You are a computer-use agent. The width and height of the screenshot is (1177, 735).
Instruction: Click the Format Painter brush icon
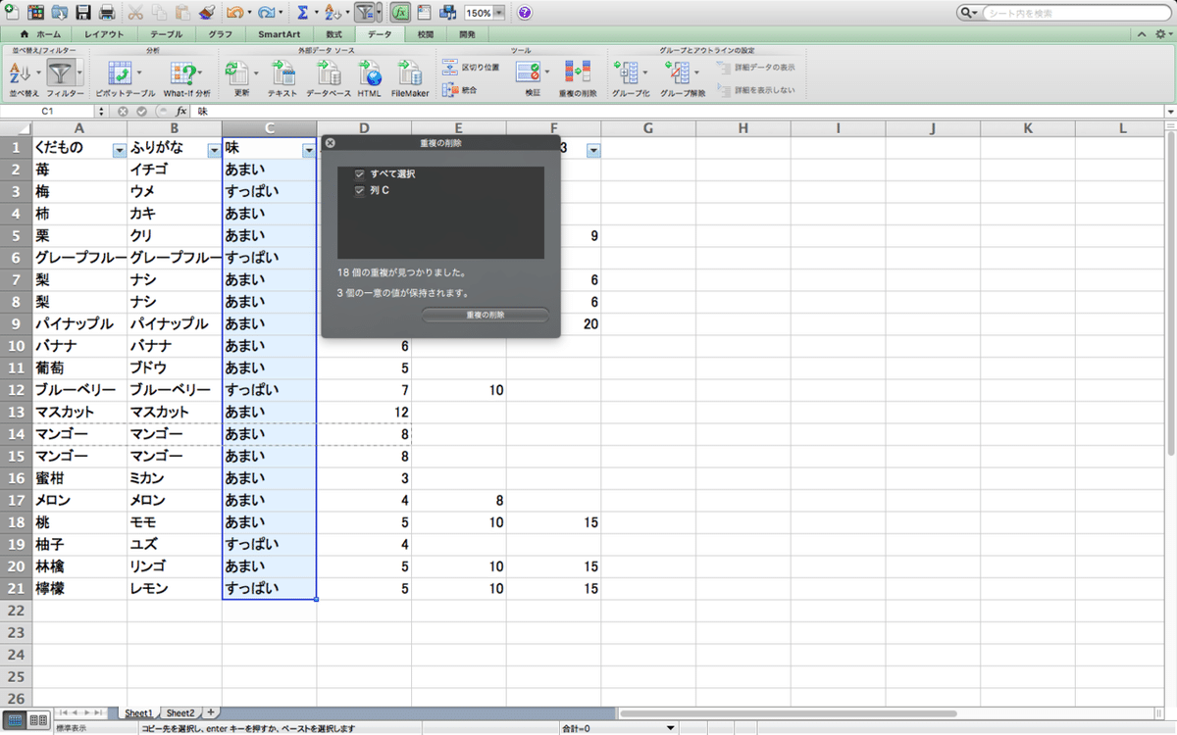pyautogui.click(x=206, y=13)
